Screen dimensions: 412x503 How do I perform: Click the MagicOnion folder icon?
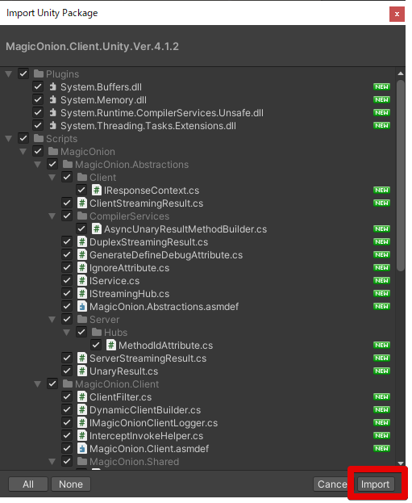(53, 152)
